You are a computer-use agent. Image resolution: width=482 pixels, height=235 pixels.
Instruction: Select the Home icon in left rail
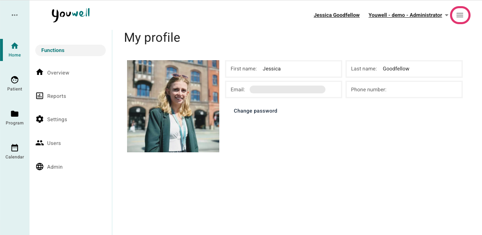(14, 46)
